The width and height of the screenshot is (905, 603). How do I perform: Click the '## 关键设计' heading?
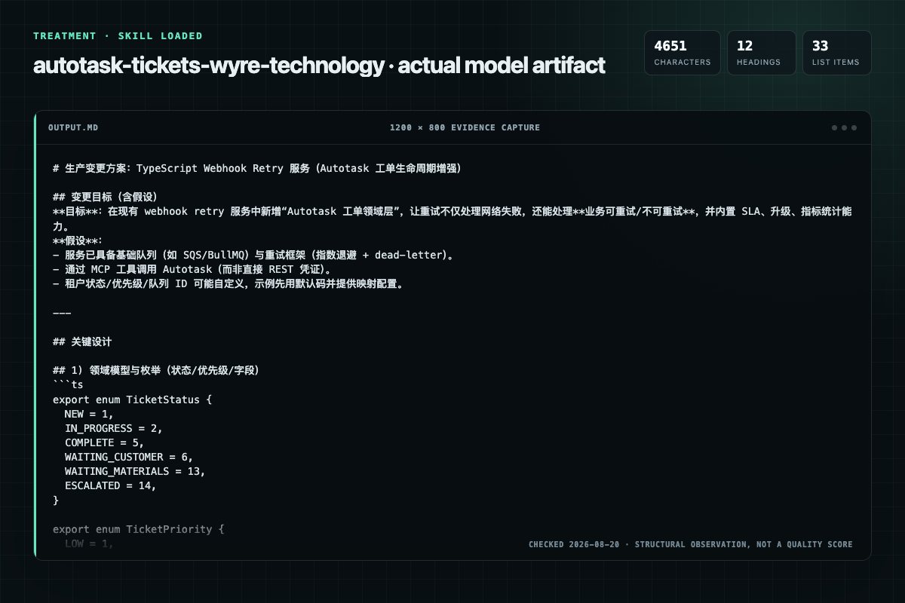[82, 341]
